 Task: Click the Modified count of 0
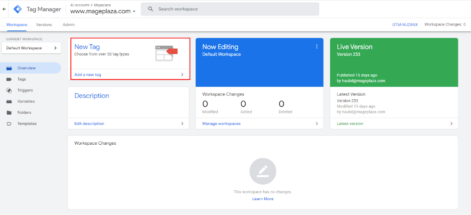point(205,104)
